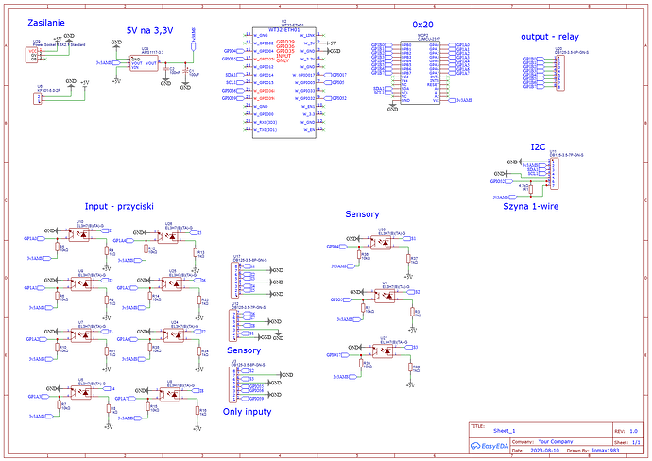
Task: Select the U29 power socket symbol
Action: (x=31, y=55)
